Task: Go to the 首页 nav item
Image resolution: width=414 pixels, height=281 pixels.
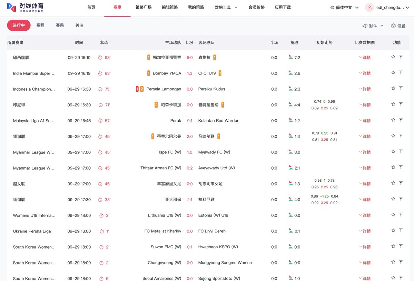Action: point(91,7)
